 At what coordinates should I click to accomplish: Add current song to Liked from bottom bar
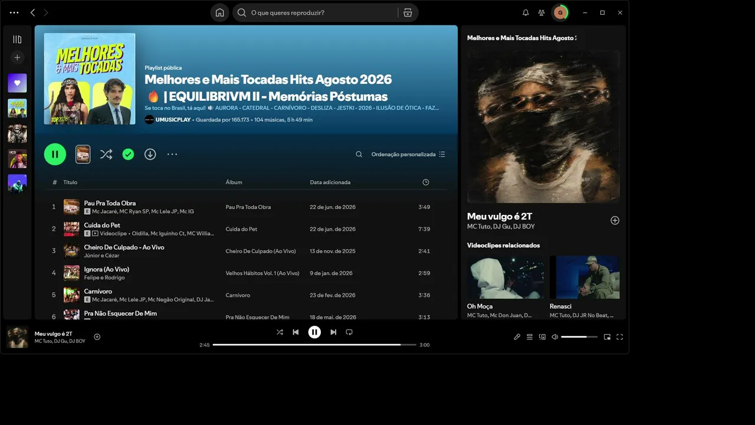(x=97, y=337)
